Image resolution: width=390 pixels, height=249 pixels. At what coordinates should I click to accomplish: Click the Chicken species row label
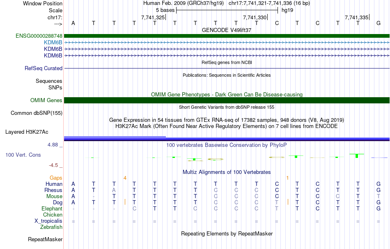click(53, 215)
